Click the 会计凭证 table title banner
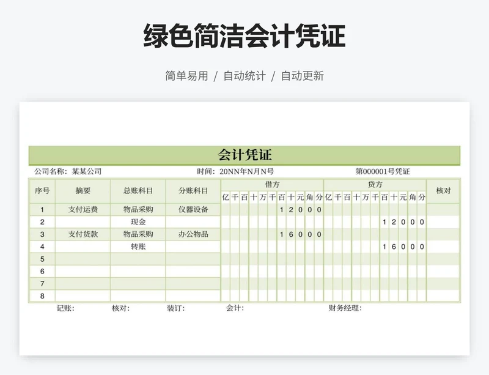This screenshot has width=489, height=375. point(244,155)
